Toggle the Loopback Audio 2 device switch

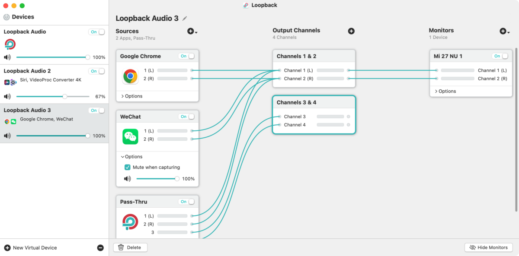pyautogui.click(x=97, y=71)
